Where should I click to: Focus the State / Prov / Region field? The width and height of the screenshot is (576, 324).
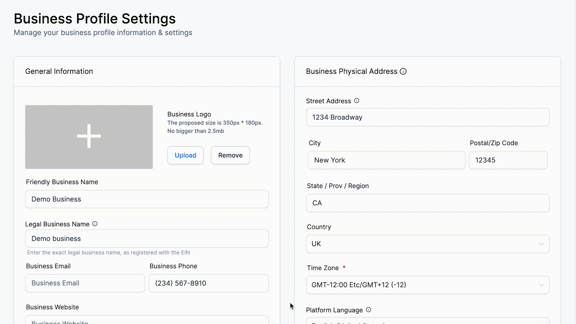click(x=427, y=203)
